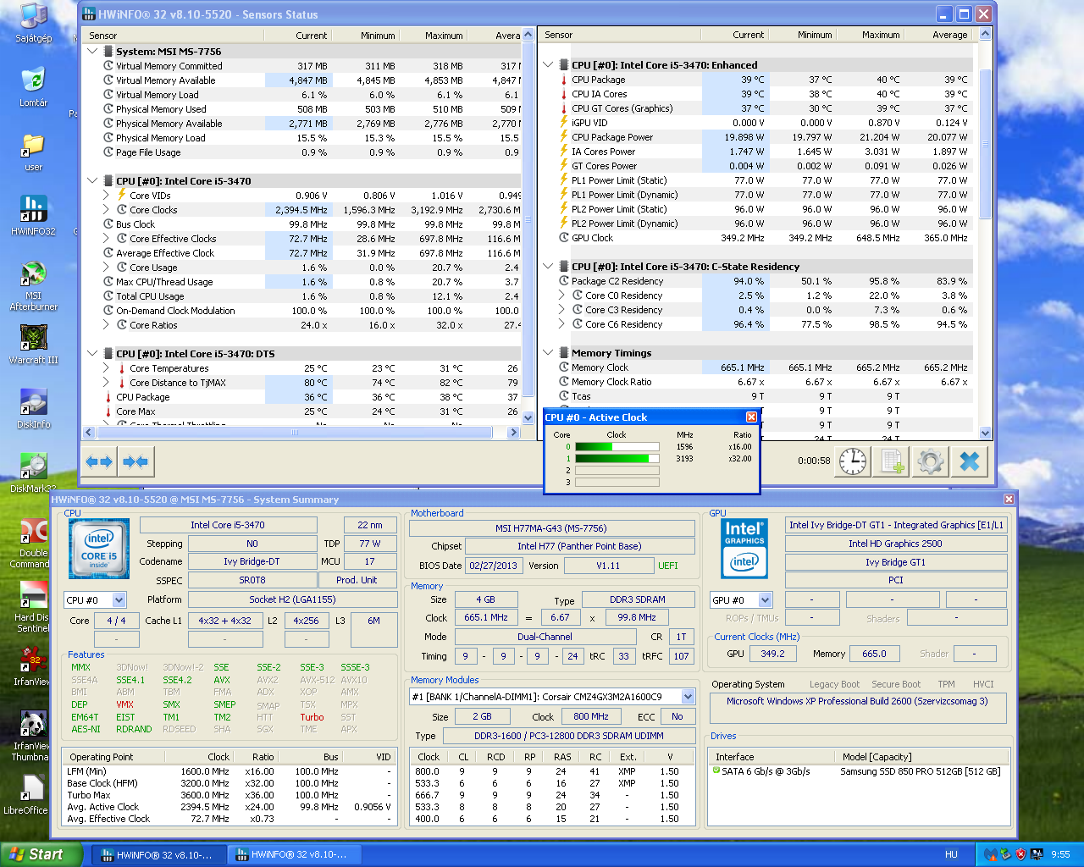This screenshot has height=867, width=1084.
Task: Collapse the Memory Timings sensor group
Action: (x=548, y=352)
